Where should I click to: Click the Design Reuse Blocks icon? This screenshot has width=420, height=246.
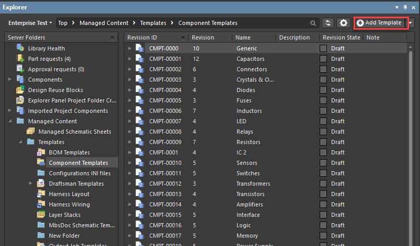coord(20,90)
